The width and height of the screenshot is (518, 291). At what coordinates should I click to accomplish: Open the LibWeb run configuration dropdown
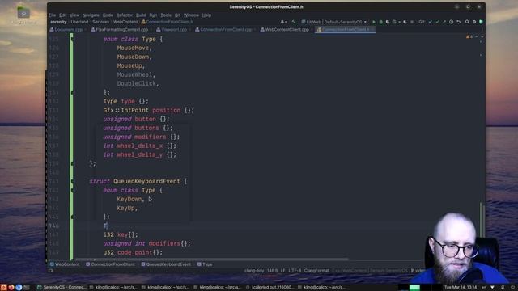coord(334,22)
